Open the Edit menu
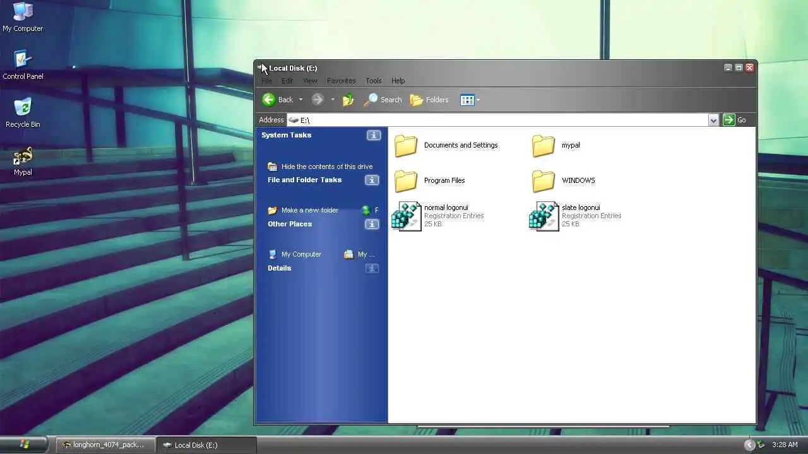 pyautogui.click(x=287, y=81)
